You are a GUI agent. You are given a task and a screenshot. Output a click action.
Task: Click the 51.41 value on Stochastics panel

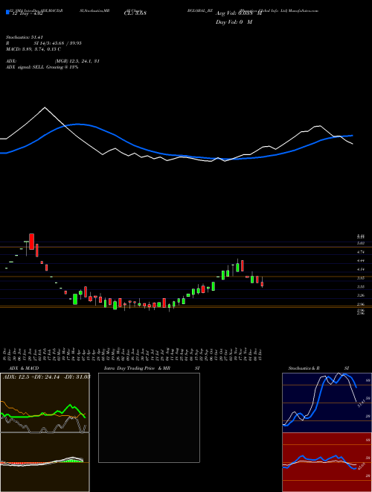(x=361, y=404)
